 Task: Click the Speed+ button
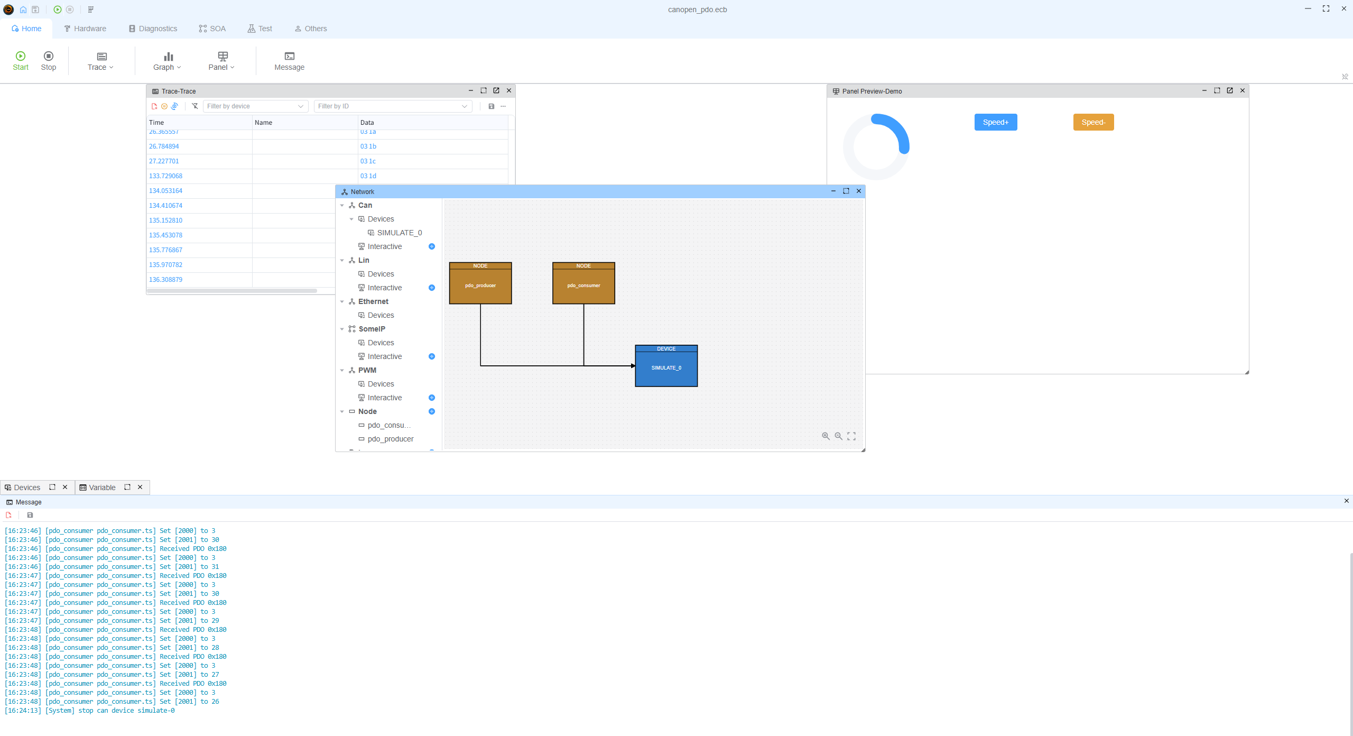[995, 122]
